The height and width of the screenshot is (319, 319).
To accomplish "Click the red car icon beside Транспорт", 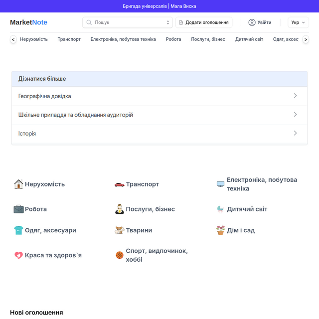I will tap(120, 184).
